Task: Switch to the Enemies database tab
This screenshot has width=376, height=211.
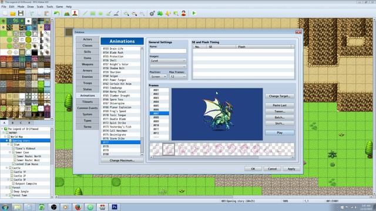Action: coord(88,77)
